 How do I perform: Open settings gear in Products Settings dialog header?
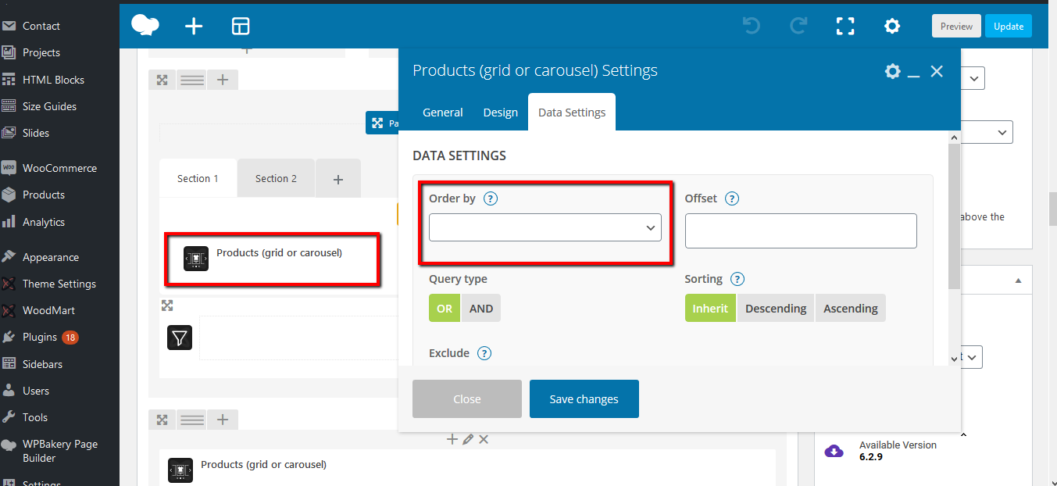pos(892,71)
